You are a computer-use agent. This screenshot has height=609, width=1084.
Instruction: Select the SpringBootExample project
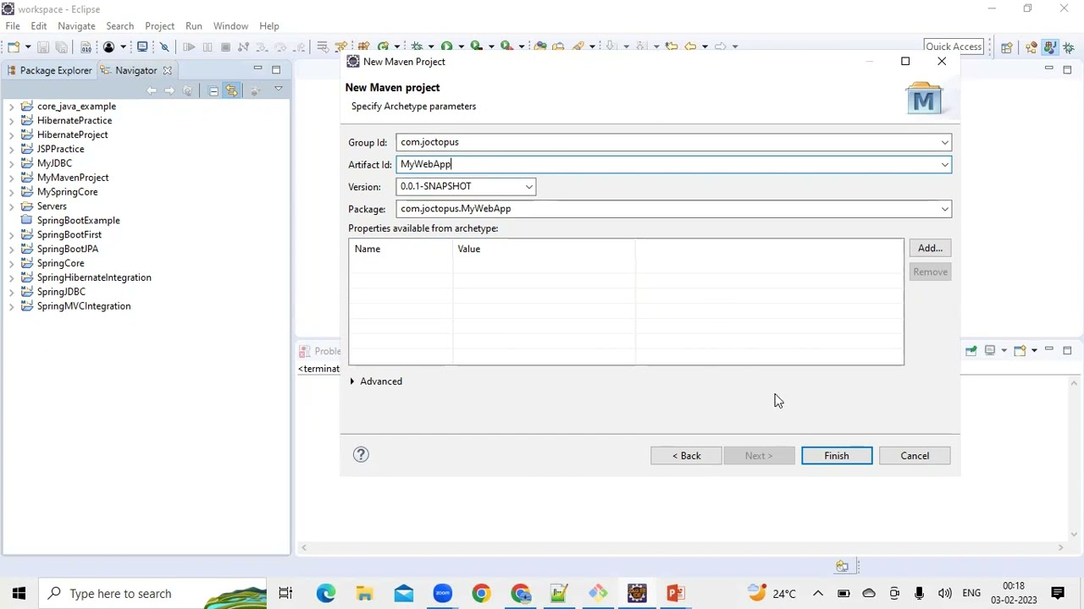[78, 221]
